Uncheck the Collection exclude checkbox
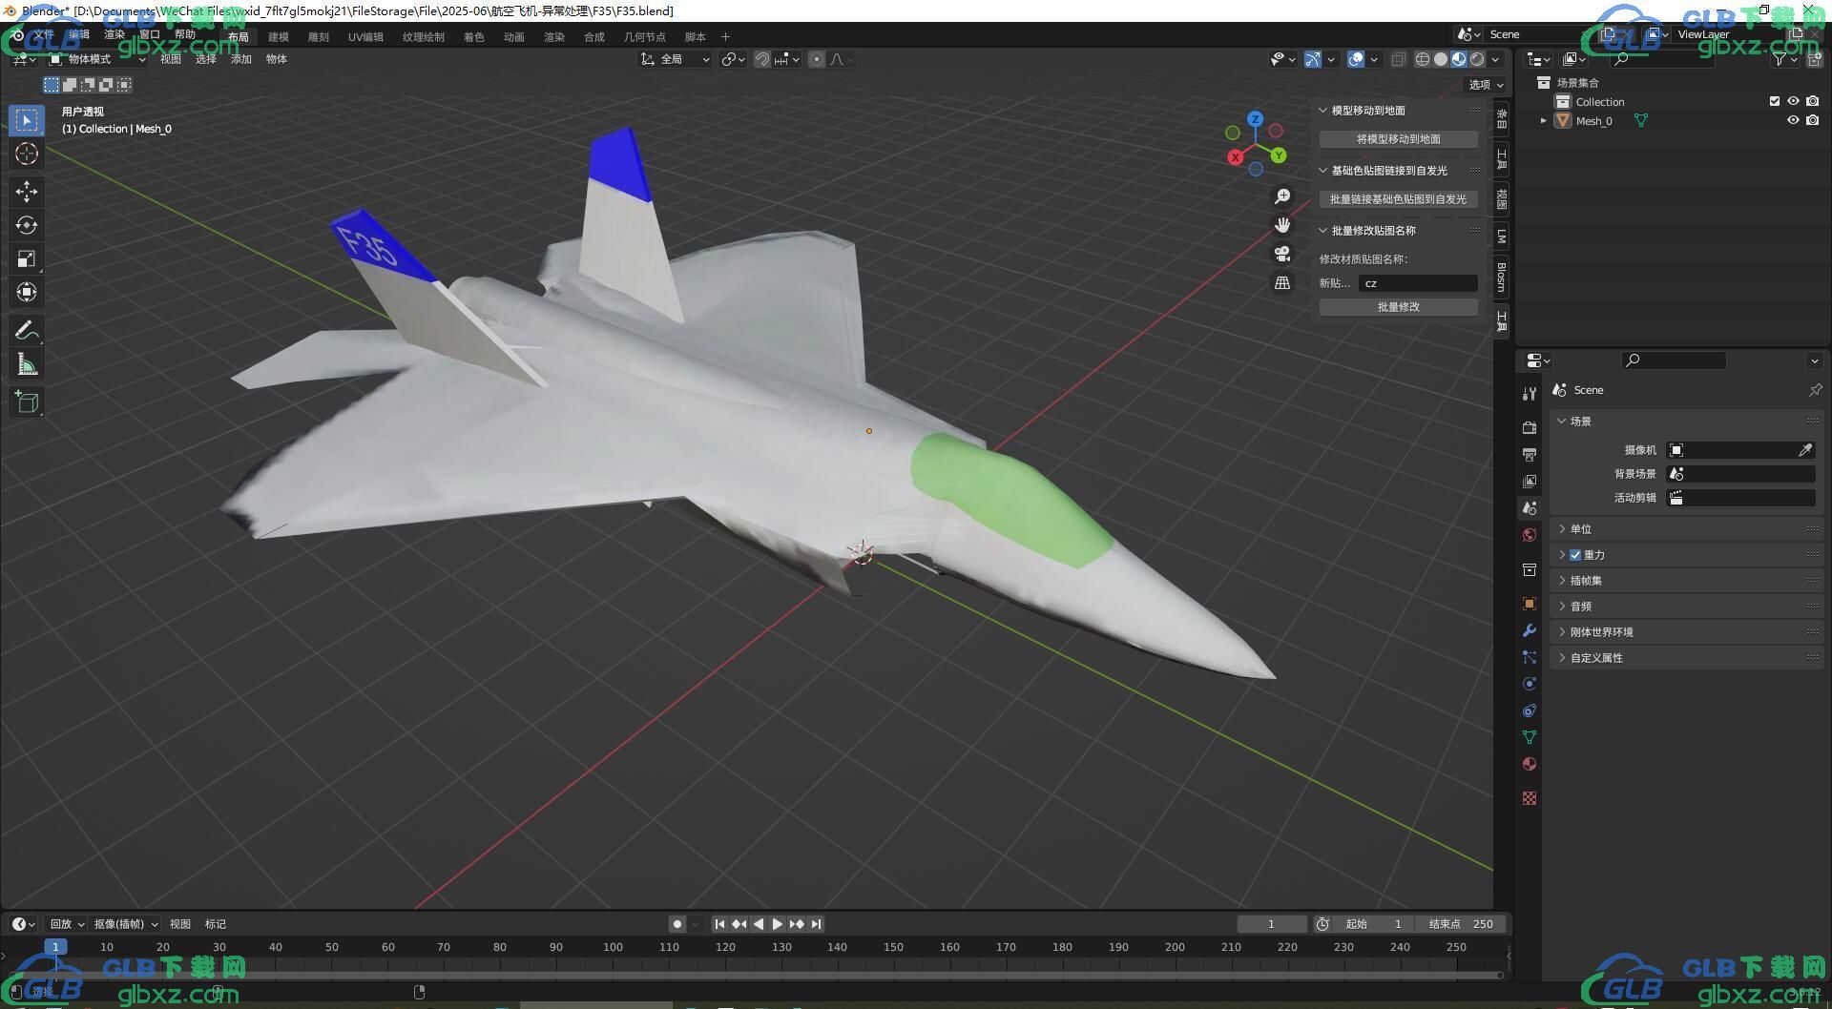 coord(1775,101)
